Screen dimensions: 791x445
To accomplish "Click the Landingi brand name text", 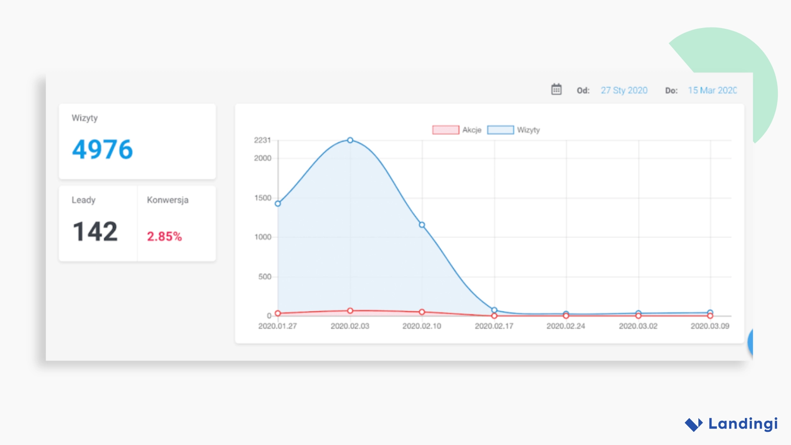I will pyautogui.click(x=743, y=424).
